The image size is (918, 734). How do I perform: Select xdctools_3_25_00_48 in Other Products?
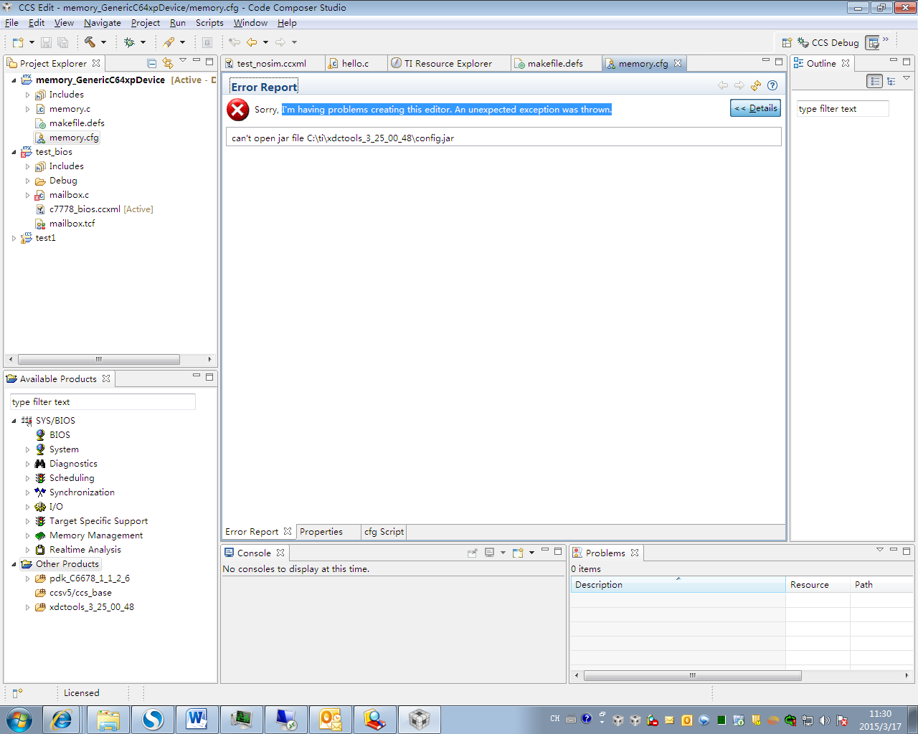click(91, 607)
